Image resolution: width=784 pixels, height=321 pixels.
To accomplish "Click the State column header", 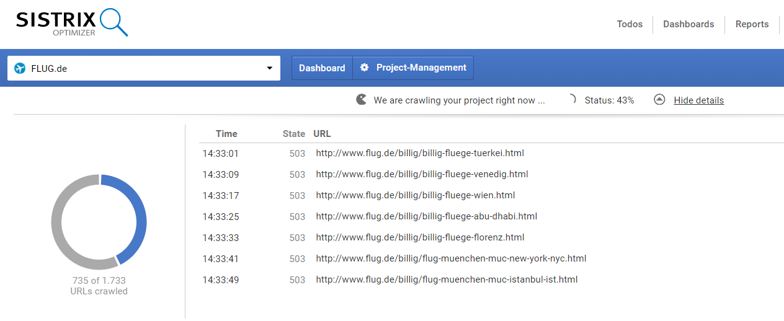I will coord(293,134).
